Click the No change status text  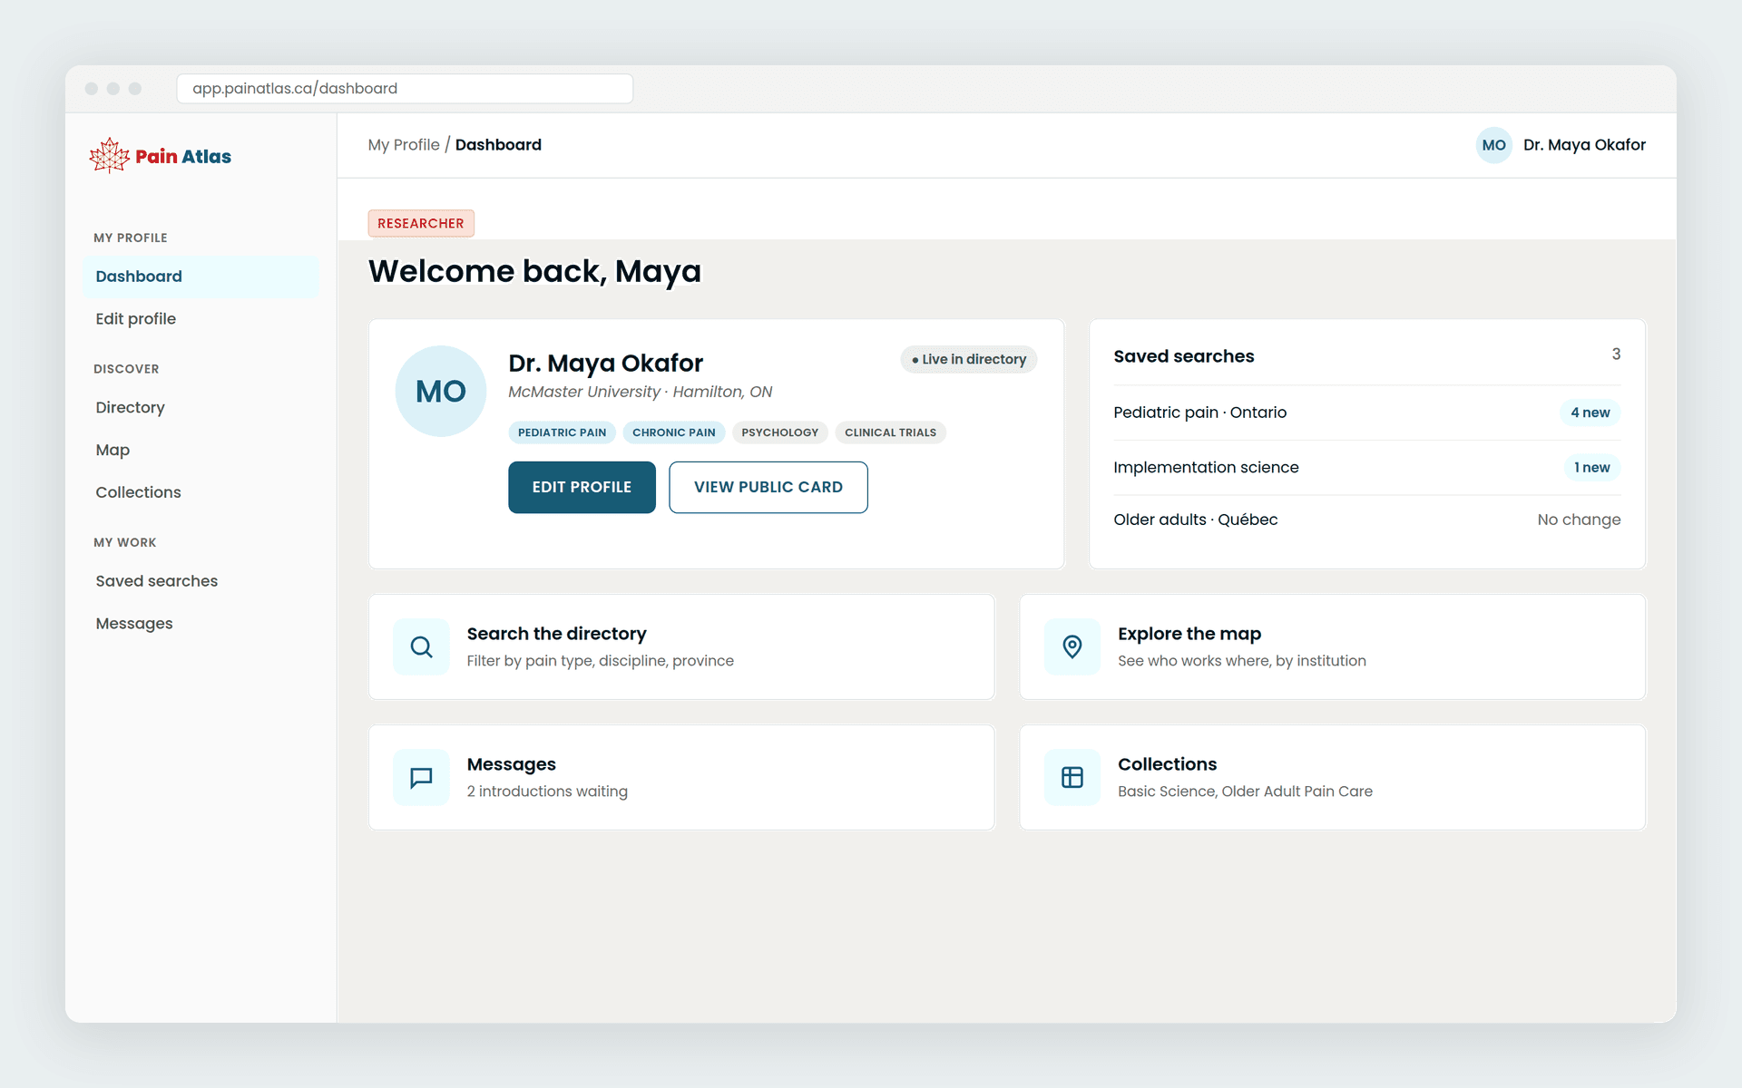[x=1579, y=520]
